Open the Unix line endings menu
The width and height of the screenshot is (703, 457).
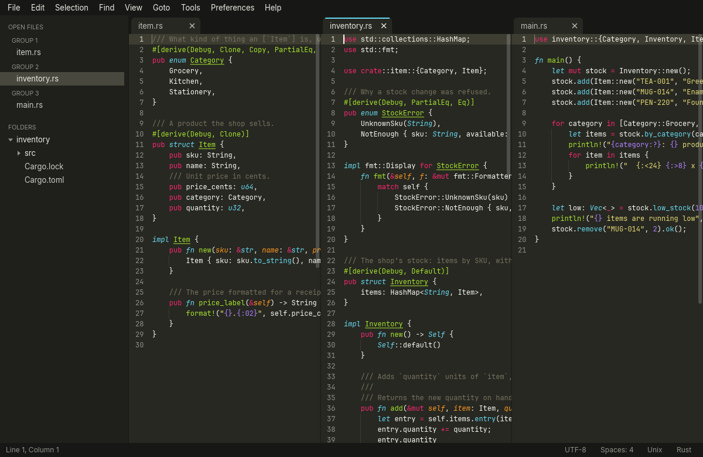(655, 450)
